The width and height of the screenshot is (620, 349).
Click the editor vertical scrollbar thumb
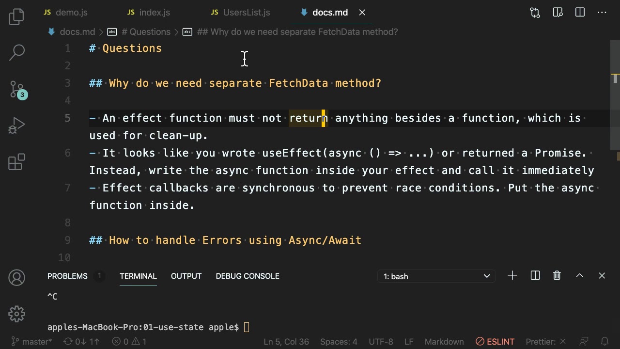point(615,78)
